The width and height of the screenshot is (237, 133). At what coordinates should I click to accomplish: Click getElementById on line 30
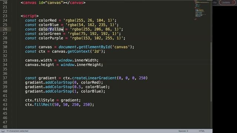[94, 47]
